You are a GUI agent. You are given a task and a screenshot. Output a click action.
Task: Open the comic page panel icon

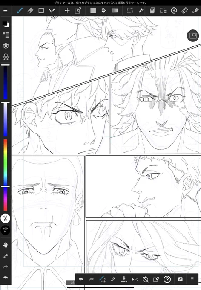pos(152,10)
